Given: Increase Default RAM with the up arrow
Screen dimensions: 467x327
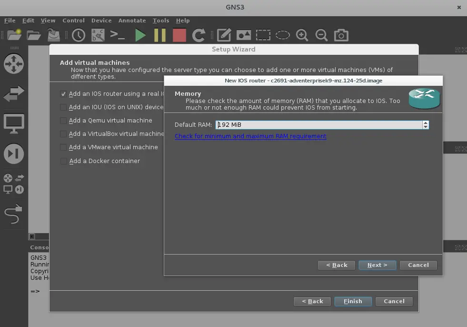Looking at the screenshot, I should tap(426, 123).
